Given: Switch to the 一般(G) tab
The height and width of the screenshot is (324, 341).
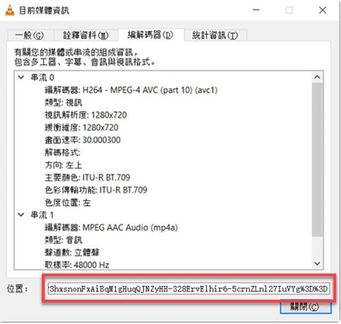Looking at the screenshot, I should pos(30,35).
